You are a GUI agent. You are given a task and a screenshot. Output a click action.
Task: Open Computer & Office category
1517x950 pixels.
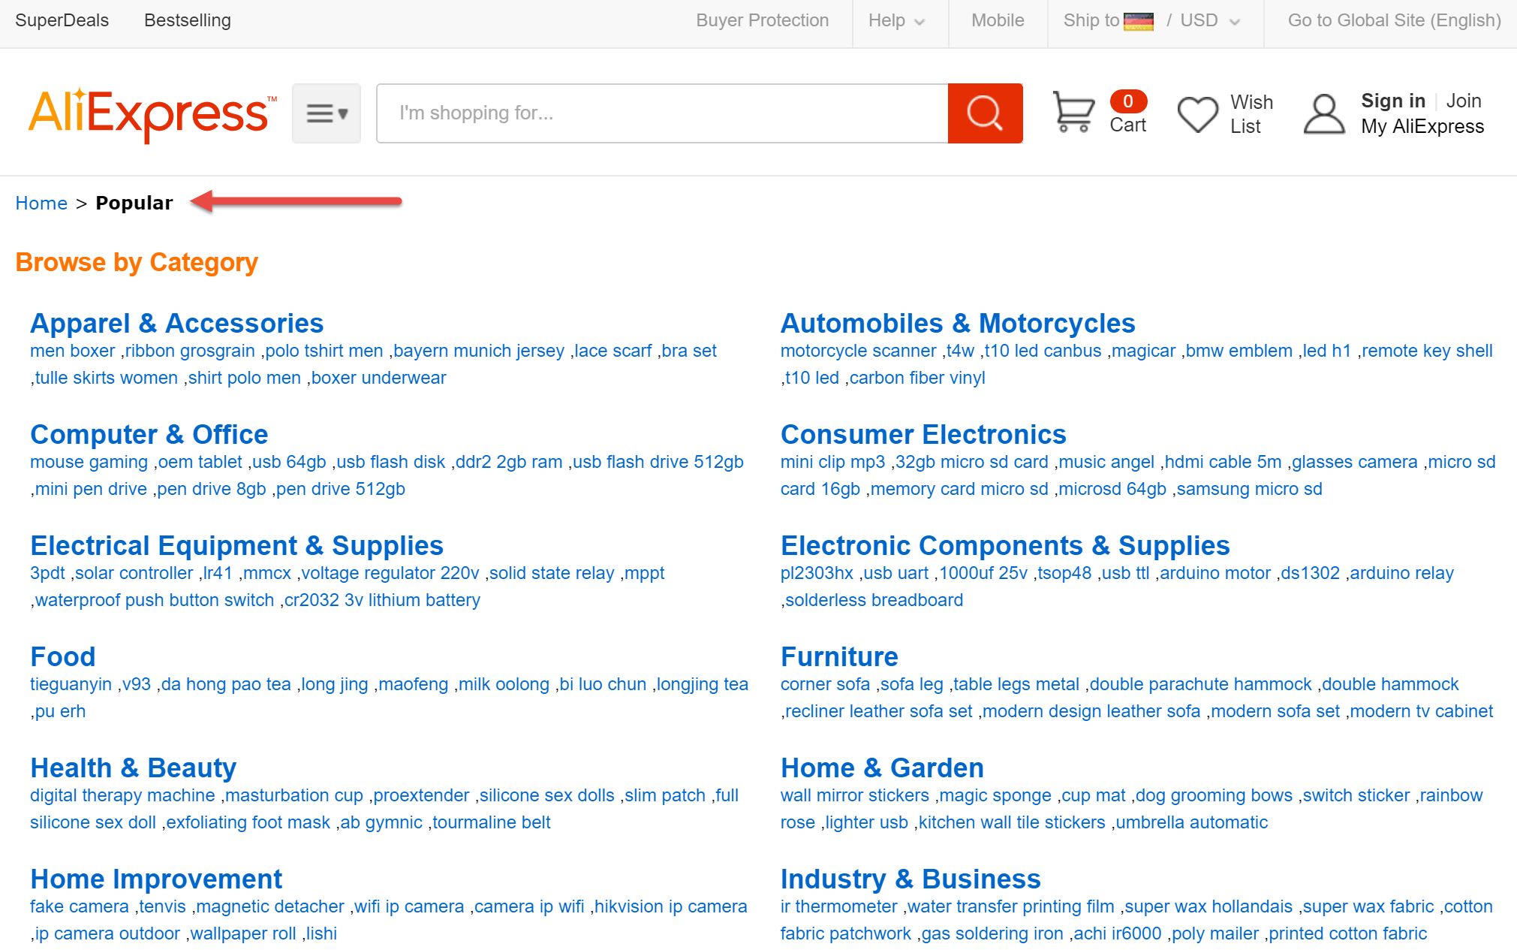(149, 434)
